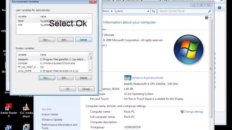
Task: Select the 1.00 GB memory value
Action: click(128, 89)
